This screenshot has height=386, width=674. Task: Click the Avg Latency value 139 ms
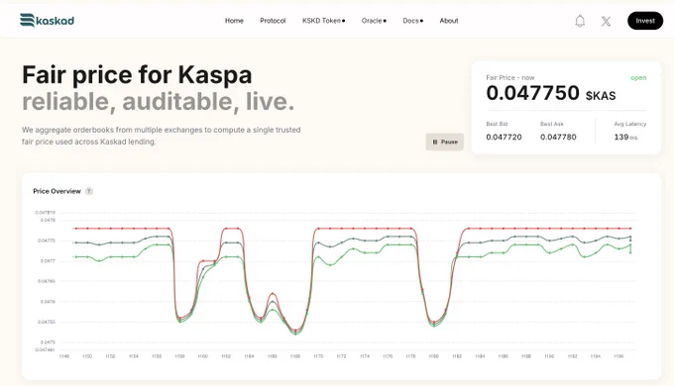(625, 137)
